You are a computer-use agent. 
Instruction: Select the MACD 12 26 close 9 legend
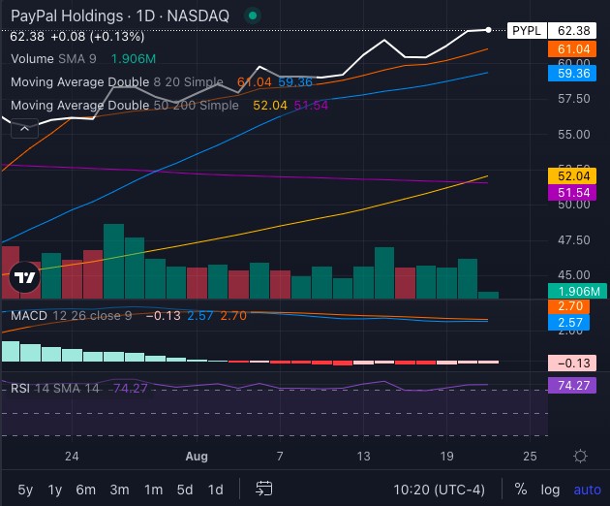pyautogui.click(x=72, y=315)
